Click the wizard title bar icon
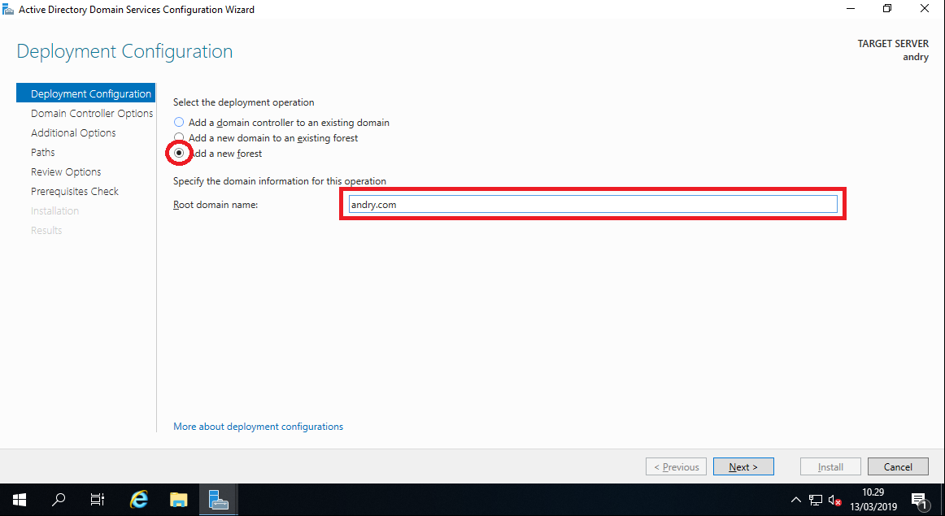Viewport: 945px width, 516px height. [8, 9]
